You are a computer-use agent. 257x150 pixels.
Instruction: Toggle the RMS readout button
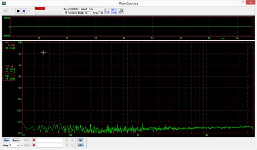point(81,145)
